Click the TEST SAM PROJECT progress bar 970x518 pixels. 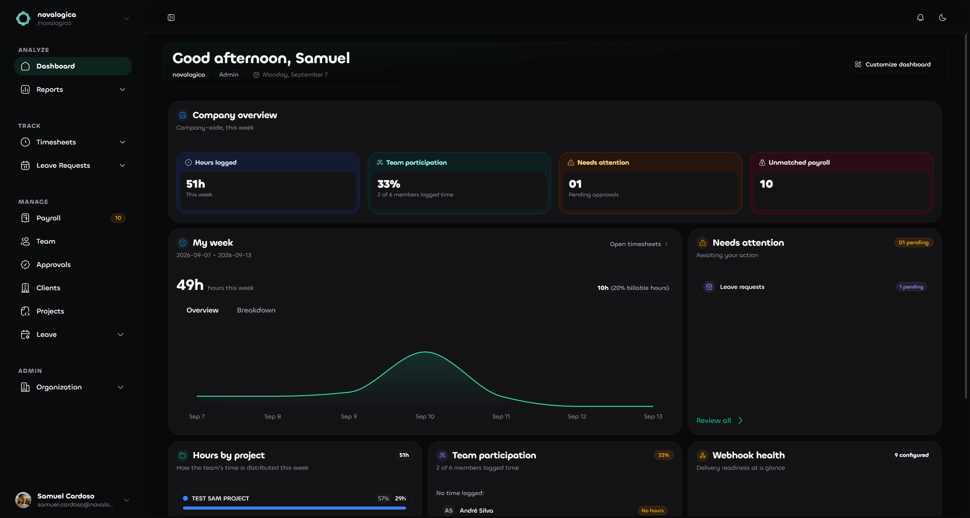point(294,508)
